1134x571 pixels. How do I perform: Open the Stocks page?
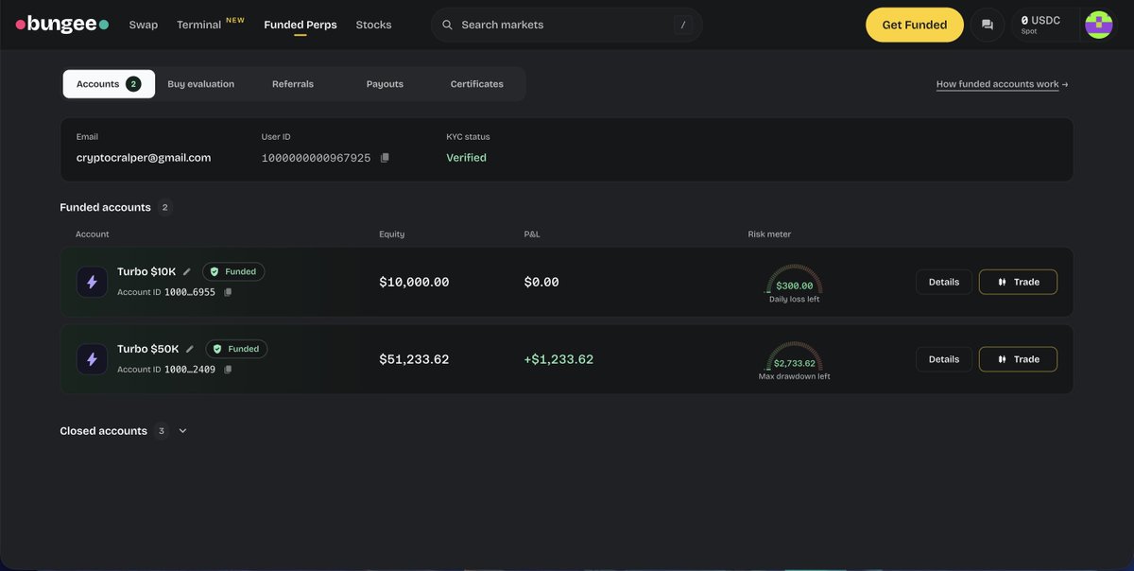373,25
